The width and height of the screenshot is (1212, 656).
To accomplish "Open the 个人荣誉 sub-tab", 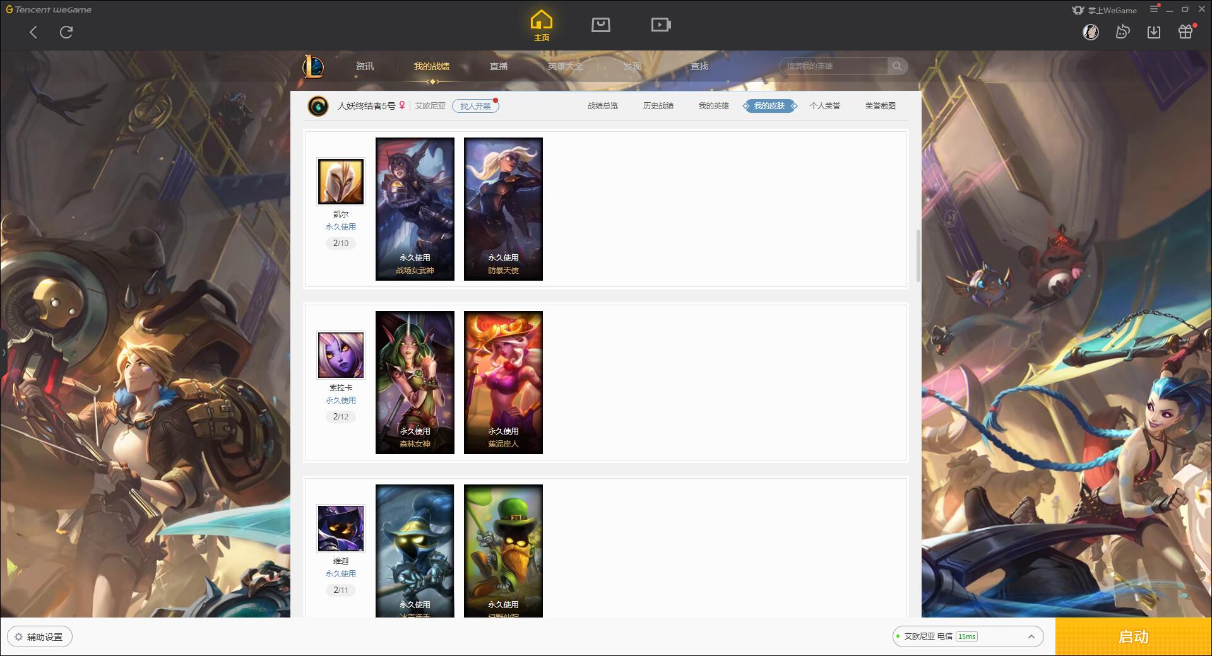I will click(825, 106).
